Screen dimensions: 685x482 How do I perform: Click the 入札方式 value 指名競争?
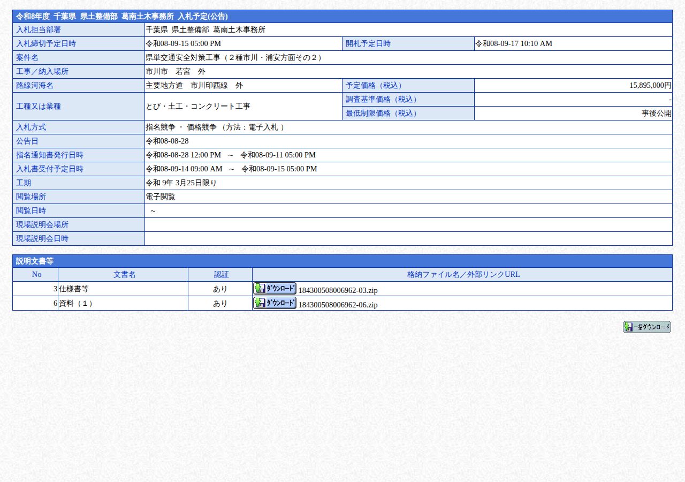(157, 127)
